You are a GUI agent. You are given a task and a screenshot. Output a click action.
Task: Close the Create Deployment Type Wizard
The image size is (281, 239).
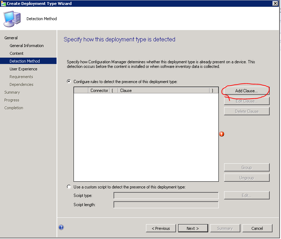pos(275,4)
